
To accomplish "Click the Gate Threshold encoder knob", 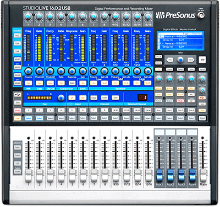I will 39,71.
